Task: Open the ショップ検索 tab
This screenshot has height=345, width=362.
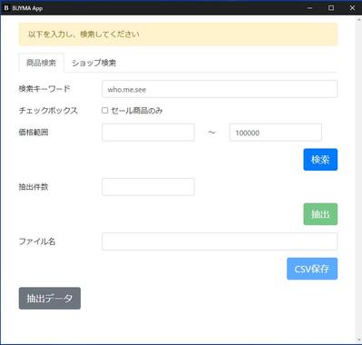Action: 93,63
